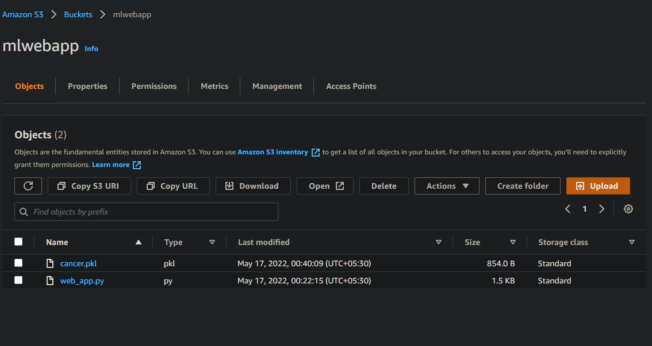Click the 1.5 KB size cell
Image resolution: width=652 pixels, height=346 pixels.
click(503, 281)
